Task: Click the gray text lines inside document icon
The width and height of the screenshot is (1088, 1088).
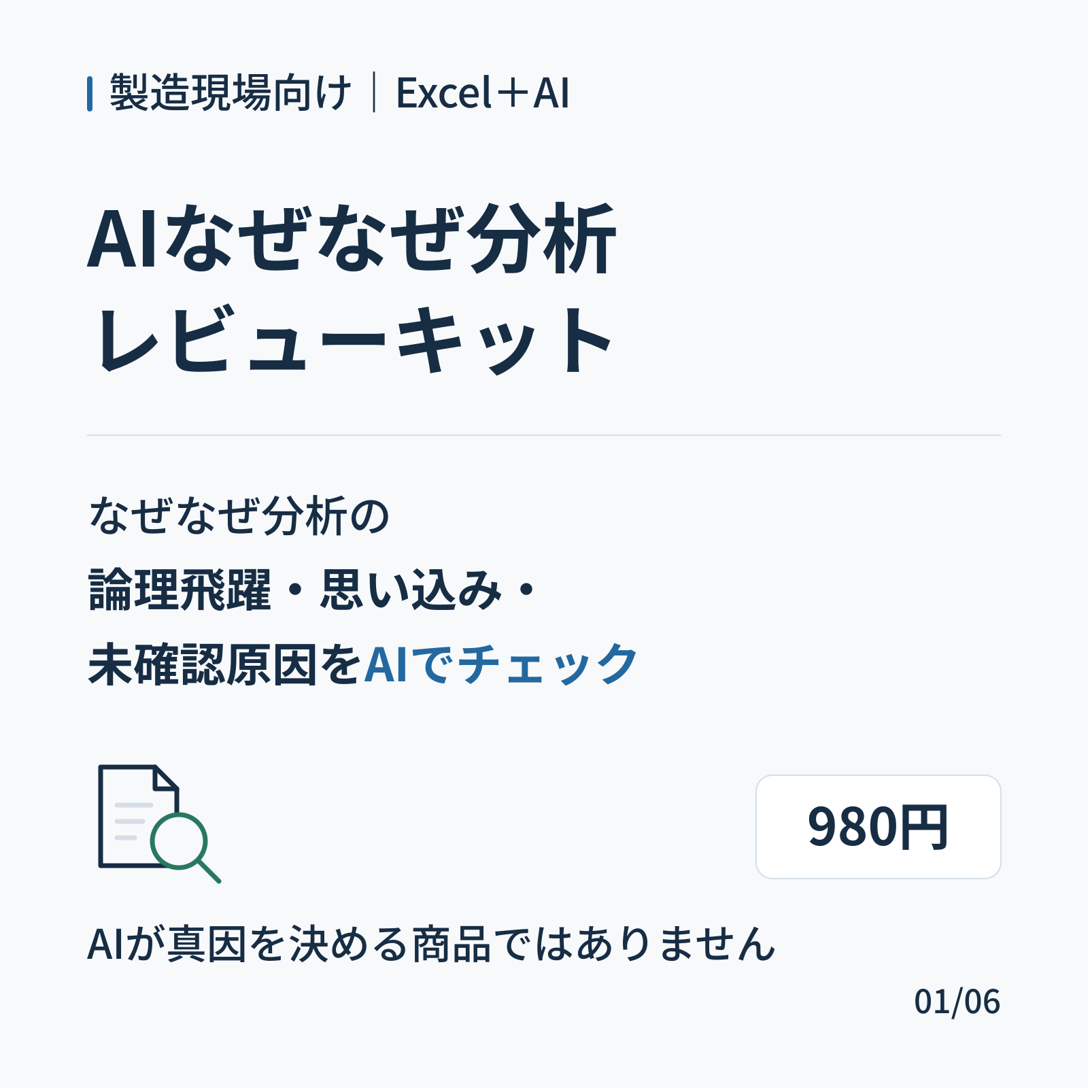Action: [x=133, y=821]
